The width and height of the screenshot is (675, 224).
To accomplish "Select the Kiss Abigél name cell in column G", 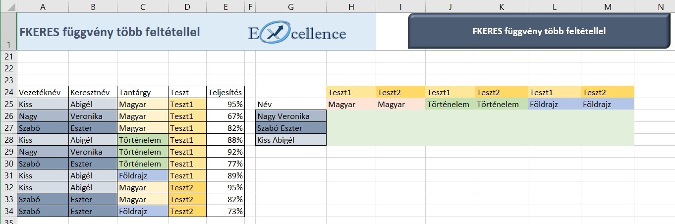I will tap(291, 140).
